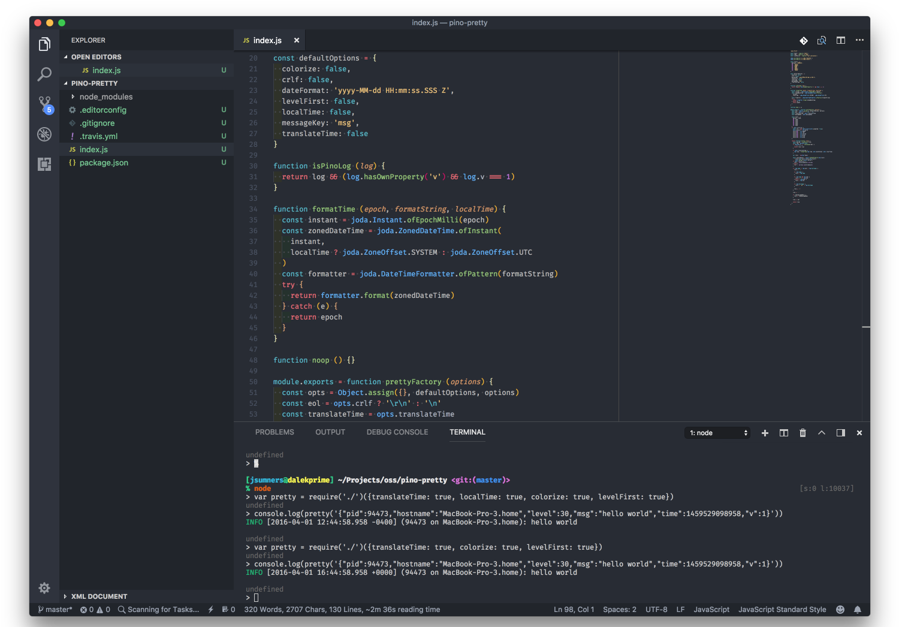Open notifications bell in status bar
The width and height of the screenshot is (899, 627).
[858, 610]
